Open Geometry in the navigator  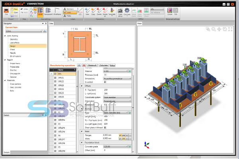click(14, 39)
